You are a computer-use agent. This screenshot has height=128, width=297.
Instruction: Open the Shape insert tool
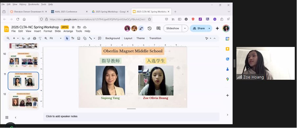[x=85, y=38]
